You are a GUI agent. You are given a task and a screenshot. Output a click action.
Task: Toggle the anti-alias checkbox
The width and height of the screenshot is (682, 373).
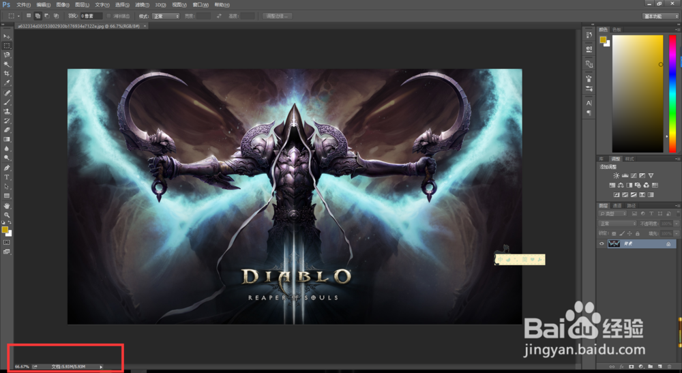click(x=108, y=16)
